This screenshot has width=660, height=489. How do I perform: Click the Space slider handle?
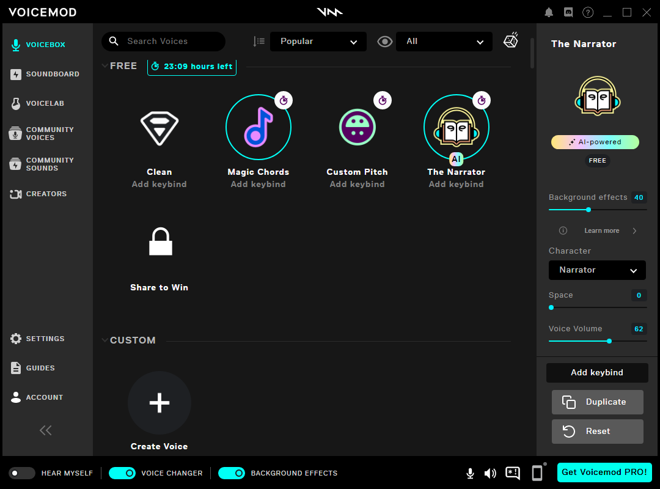coord(551,307)
